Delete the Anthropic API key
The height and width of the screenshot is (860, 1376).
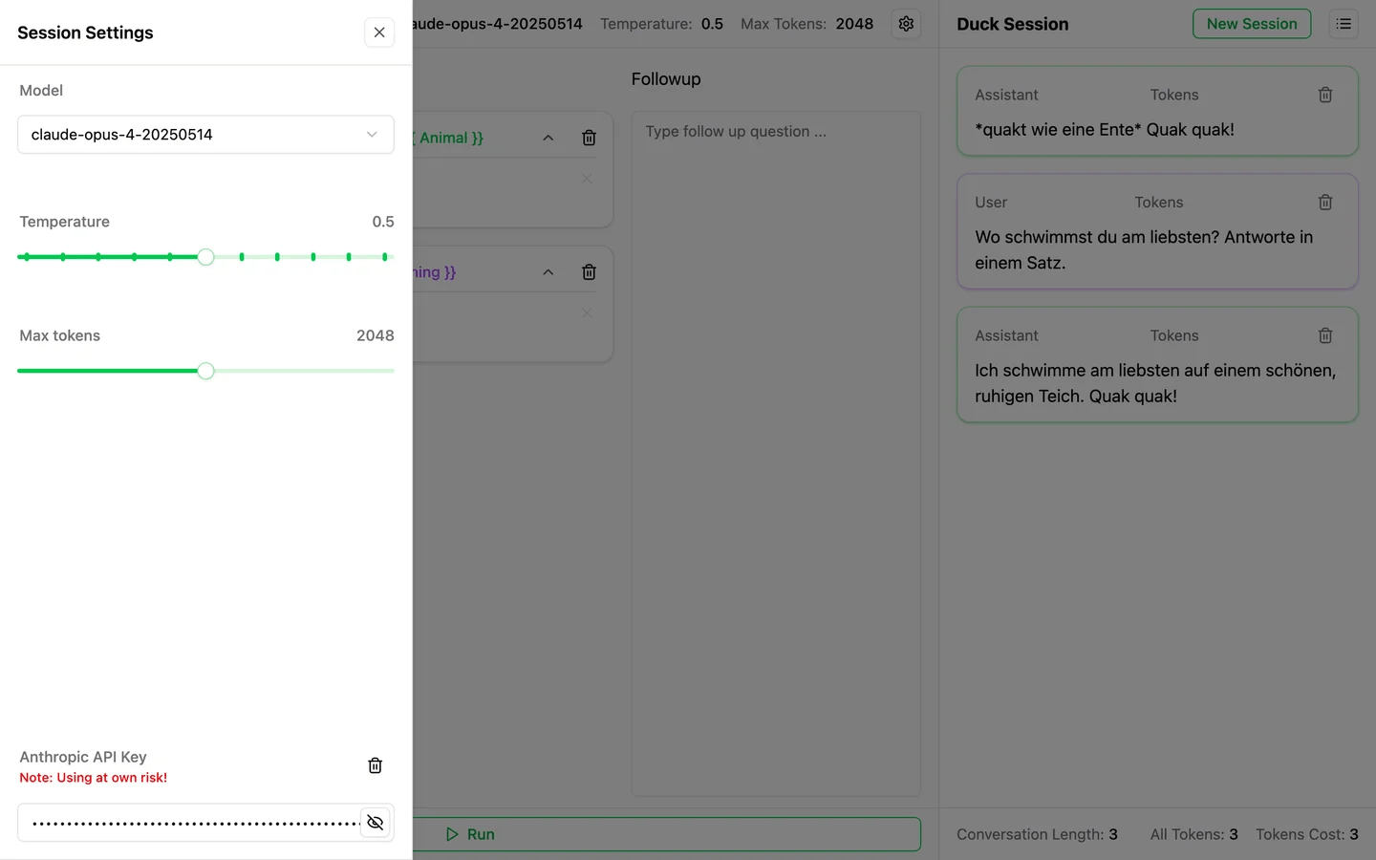point(375,765)
